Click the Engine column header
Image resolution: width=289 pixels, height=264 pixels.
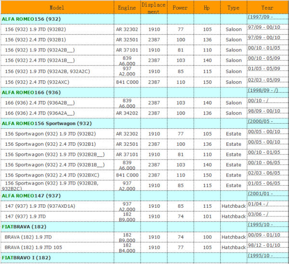(x=127, y=8)
